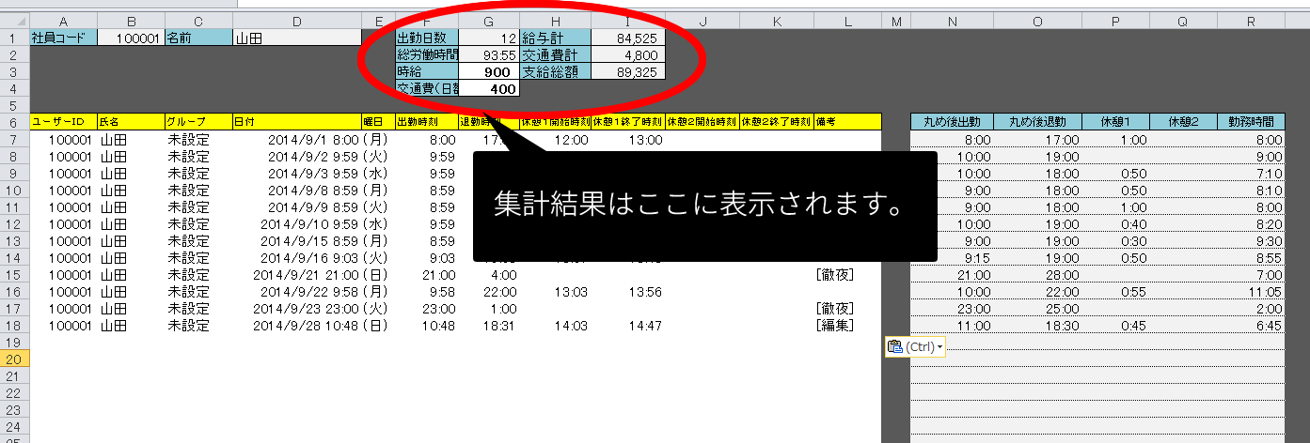Click the 氏名 column heading
Screen dimensions: 1310x443
(131, 122)
